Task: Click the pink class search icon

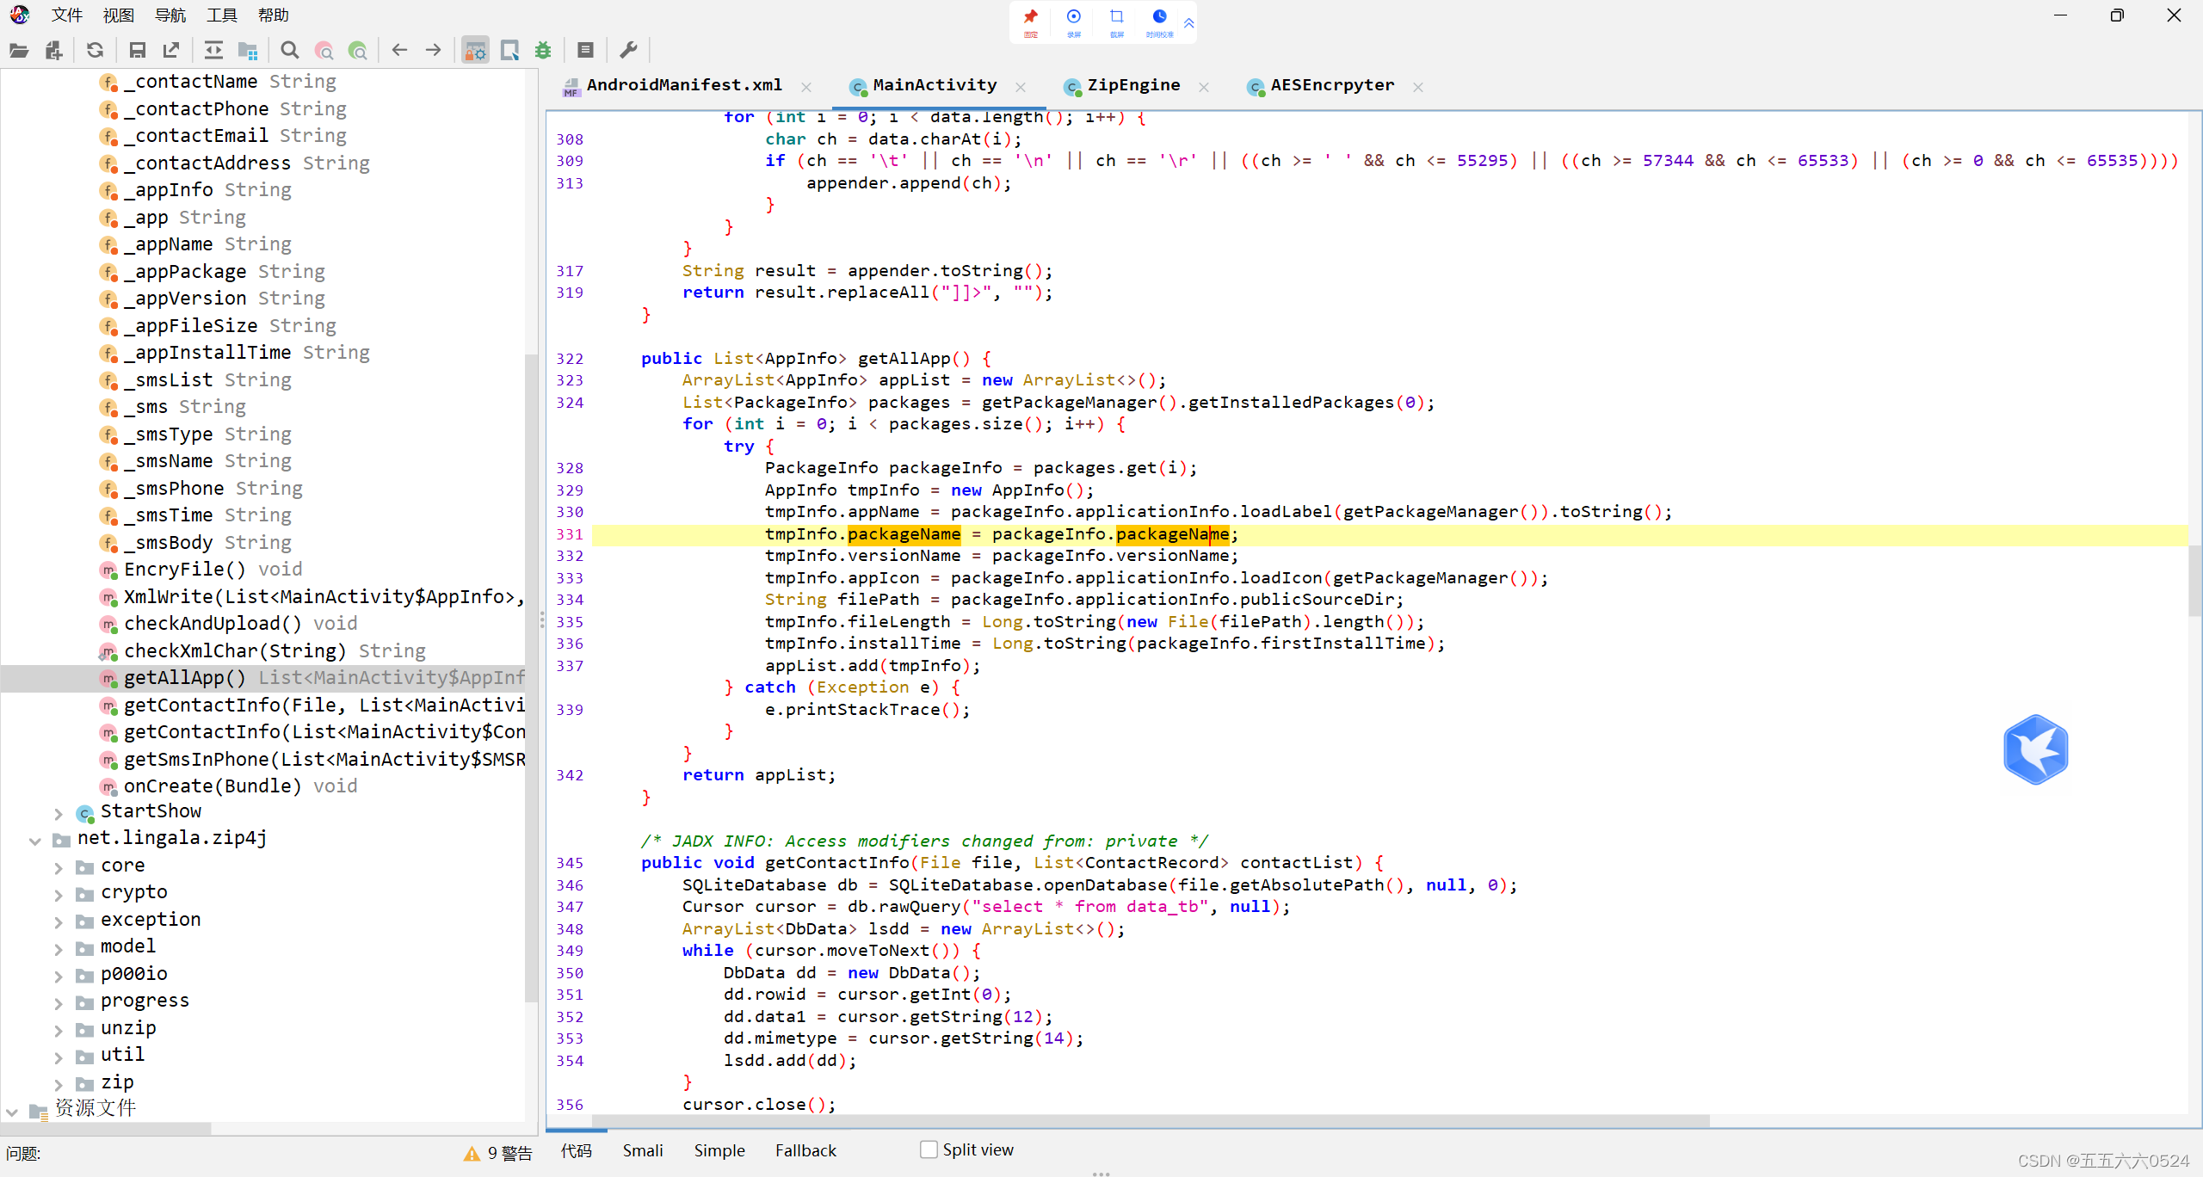Action: (x=324, y=51)
